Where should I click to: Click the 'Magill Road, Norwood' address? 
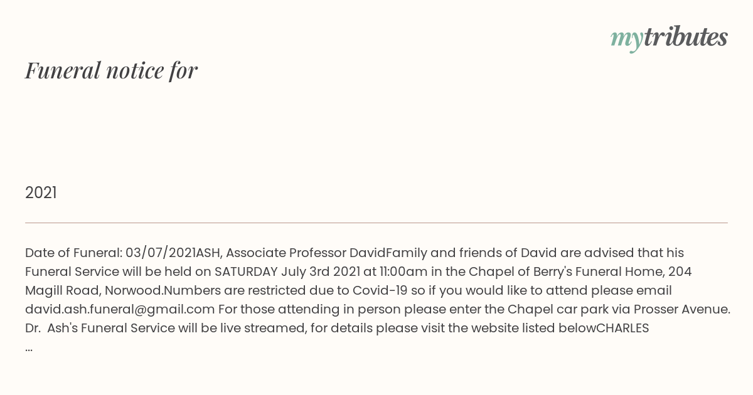(94, 290)
